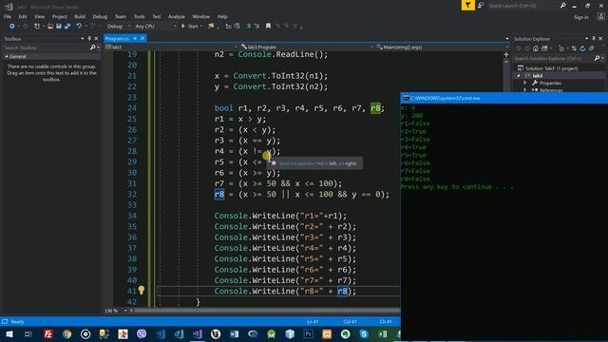Open the editor zoom percentage dropdown
The image size is (608, 342).
(x=124, y=311)
